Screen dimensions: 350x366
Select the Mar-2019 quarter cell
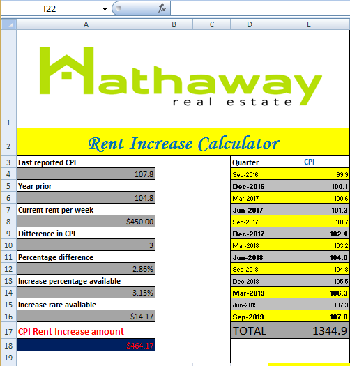point(250,293)
